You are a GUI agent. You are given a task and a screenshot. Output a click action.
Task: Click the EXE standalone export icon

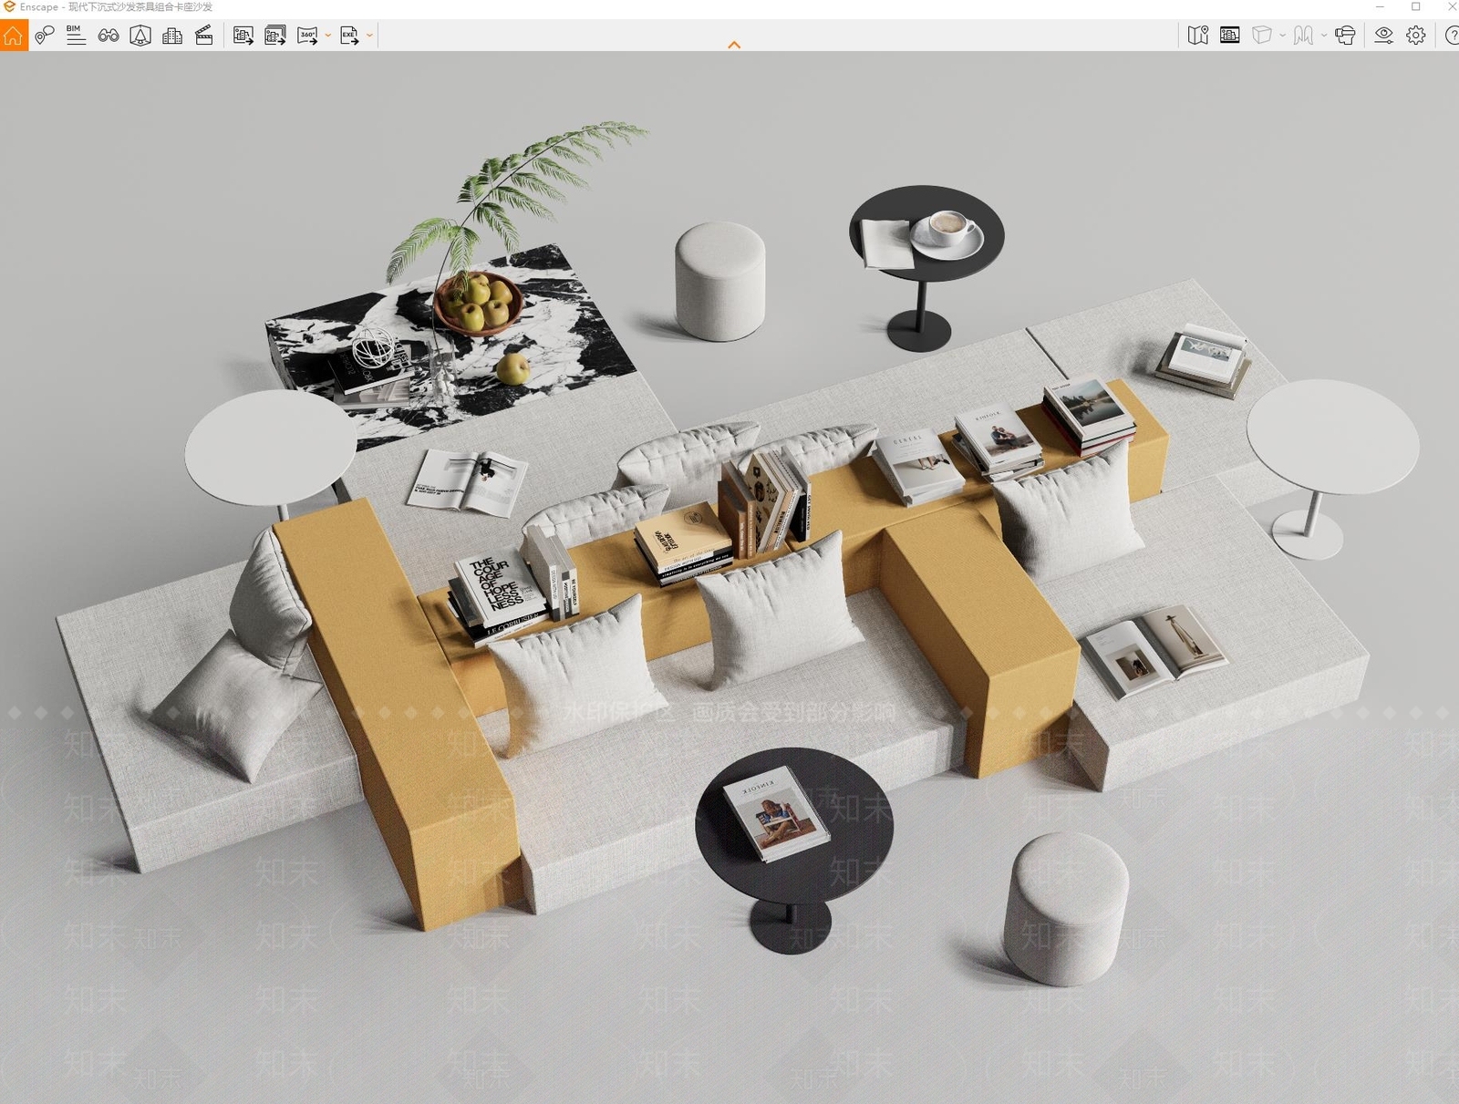point(349,36)
